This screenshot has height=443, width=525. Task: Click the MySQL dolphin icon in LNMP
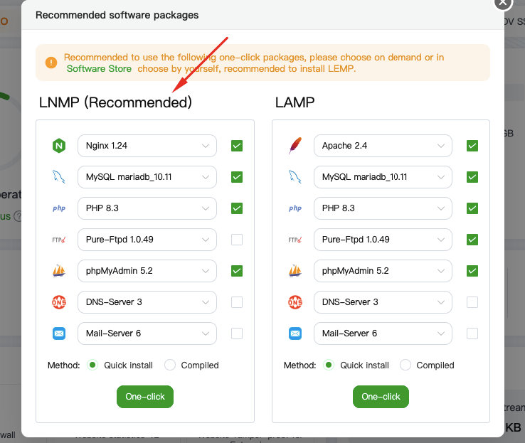(58, 177)
